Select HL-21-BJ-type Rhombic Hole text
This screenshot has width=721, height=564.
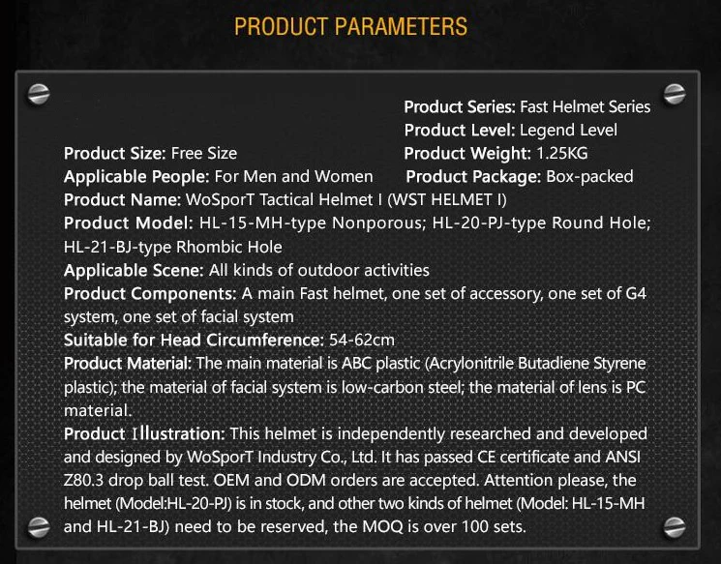coord(173,247)
